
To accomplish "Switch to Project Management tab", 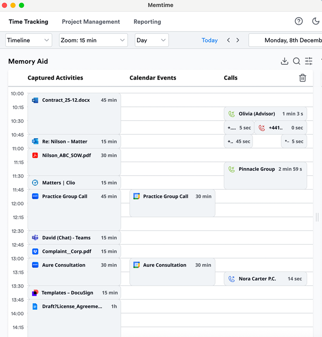I will [91, 22].
